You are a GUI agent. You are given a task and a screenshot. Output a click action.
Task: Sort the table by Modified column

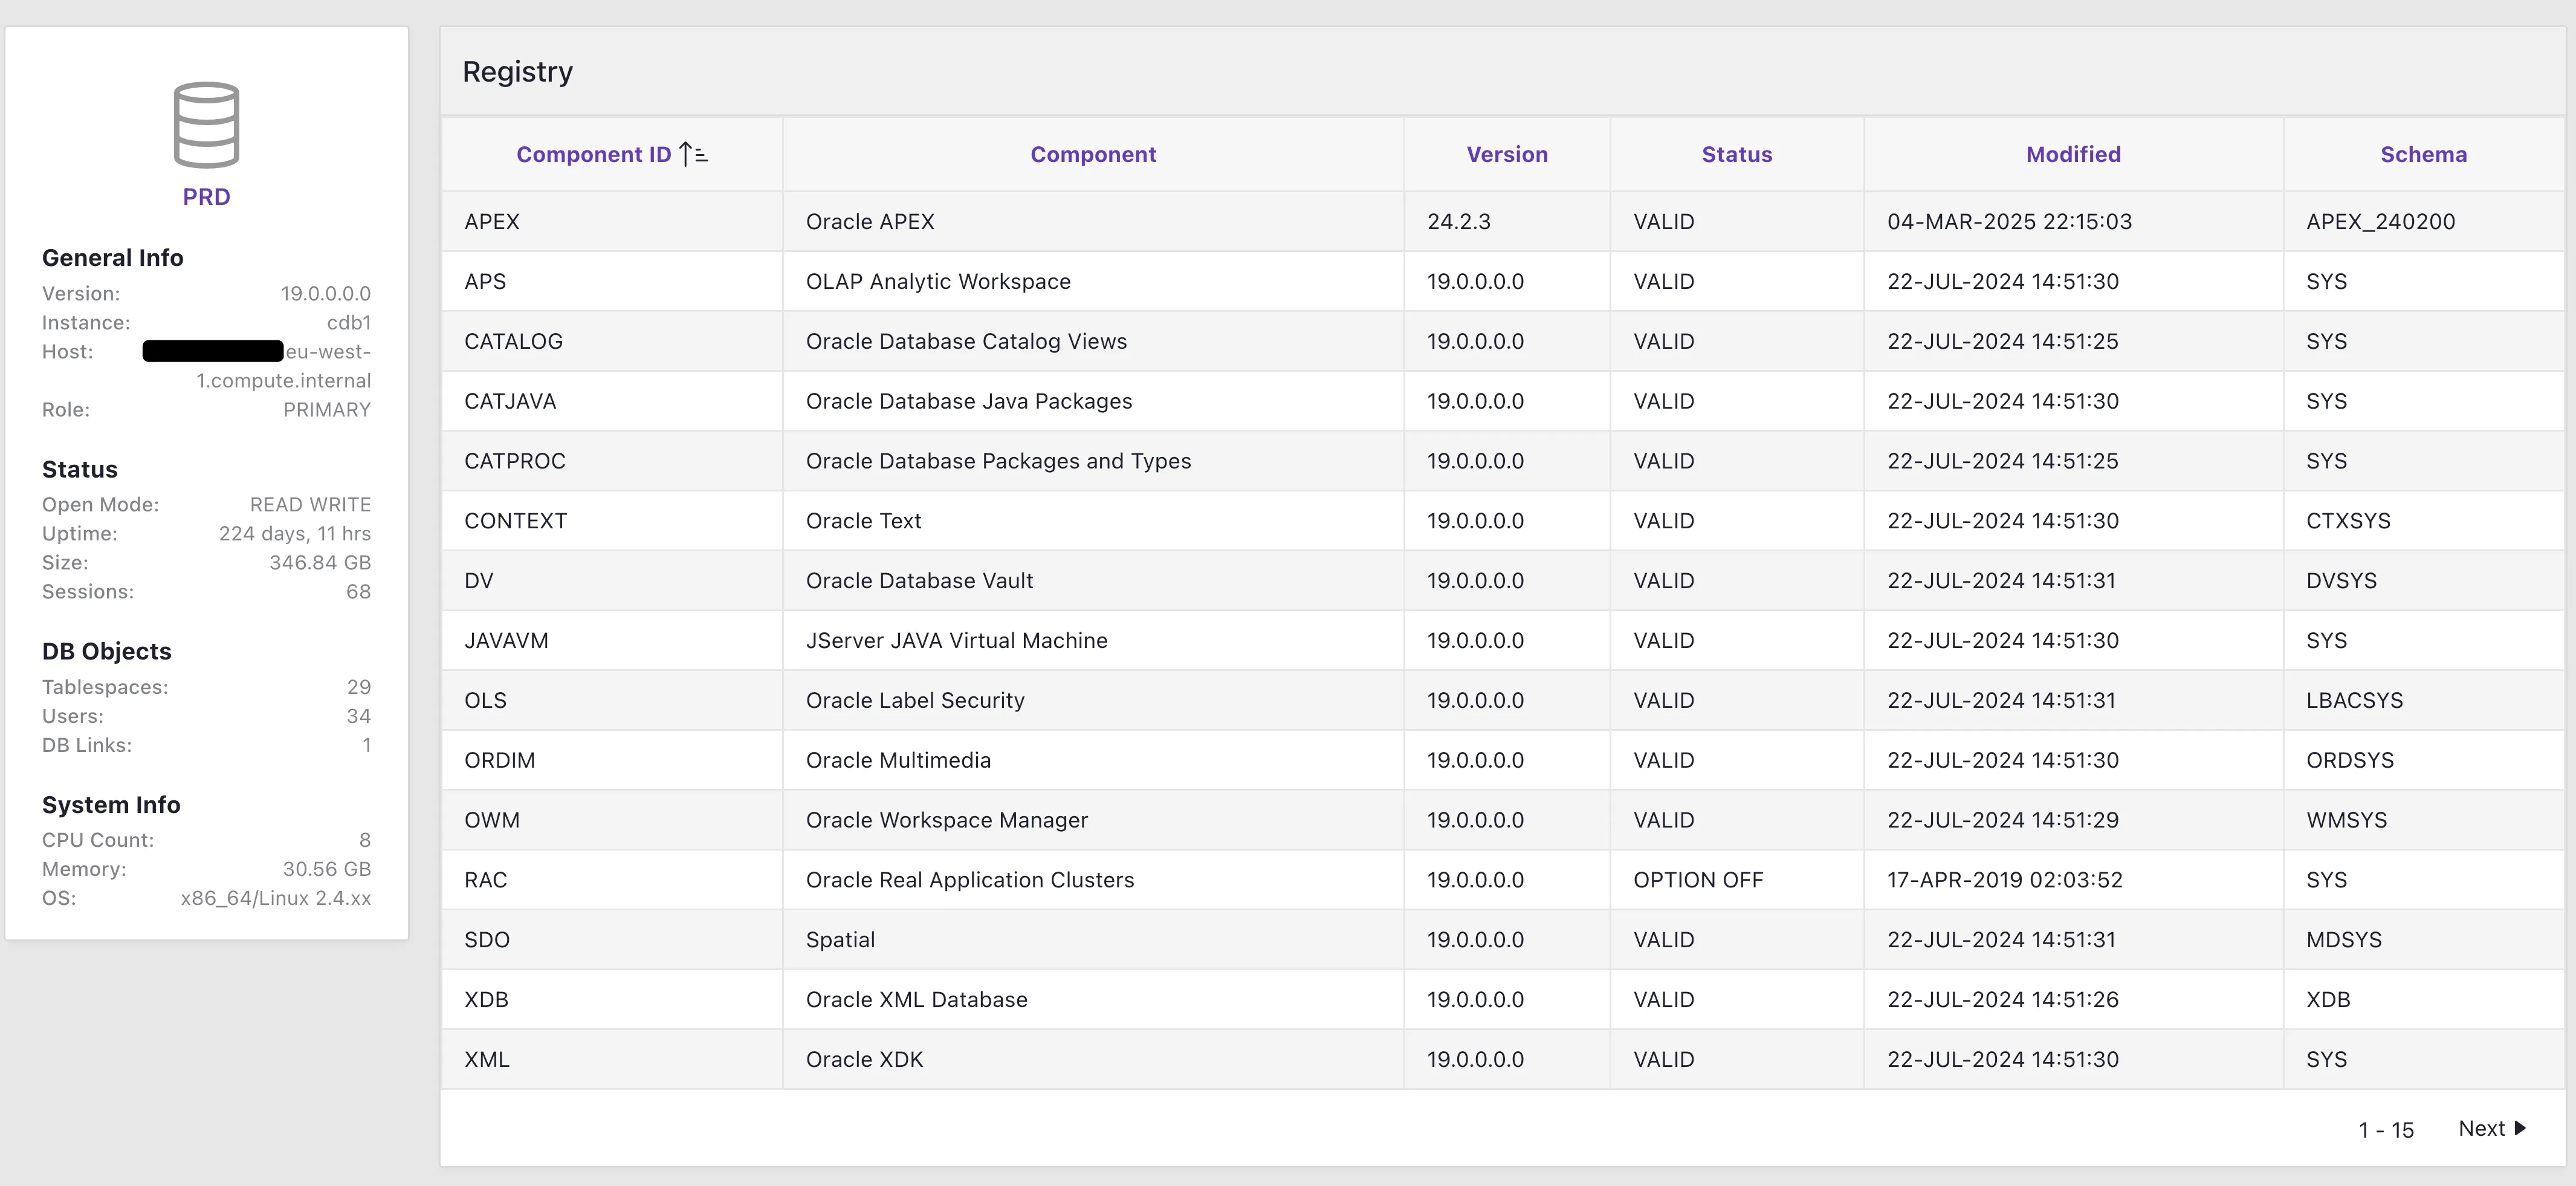(2073, 154)
